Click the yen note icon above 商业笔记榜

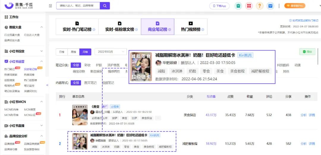(158, 24)
